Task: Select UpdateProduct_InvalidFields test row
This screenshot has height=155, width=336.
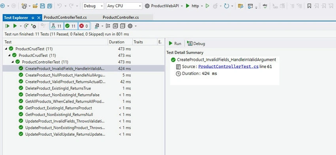Action: (84, 121)
